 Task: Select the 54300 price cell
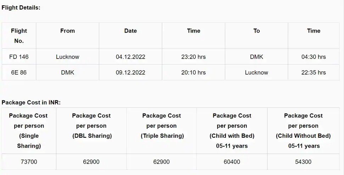(303, 162)
